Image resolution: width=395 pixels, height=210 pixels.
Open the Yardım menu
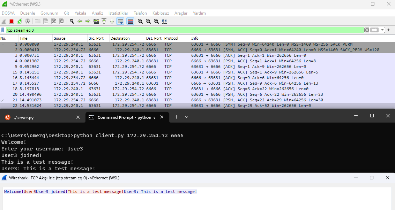click(199, 13)
